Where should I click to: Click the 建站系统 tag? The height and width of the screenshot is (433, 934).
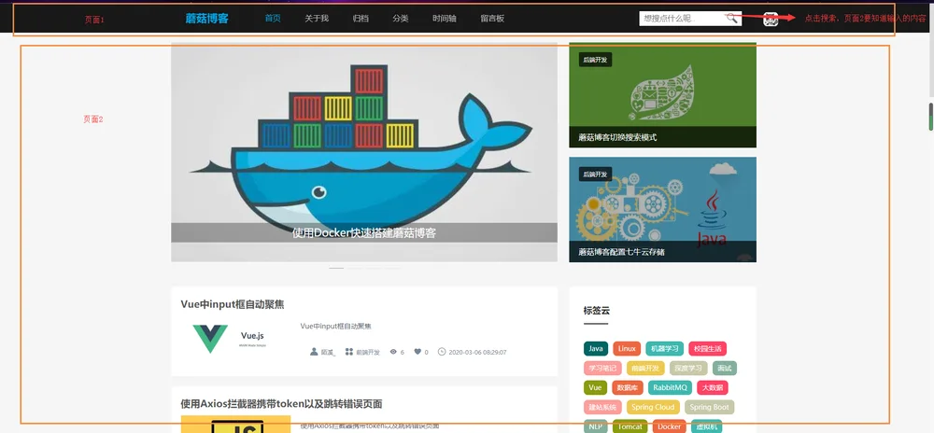click(x=602, y=408)
